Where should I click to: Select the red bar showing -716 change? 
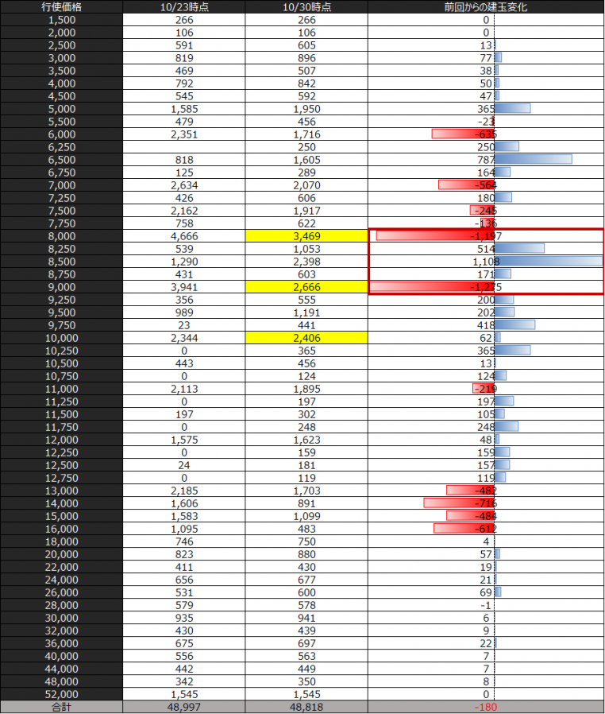coord(459,503)
